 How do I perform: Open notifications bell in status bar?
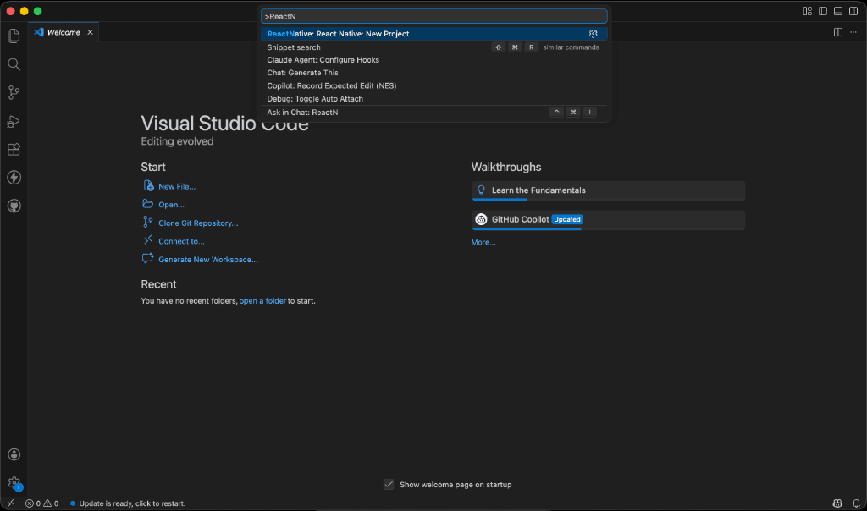coord(856,503)
